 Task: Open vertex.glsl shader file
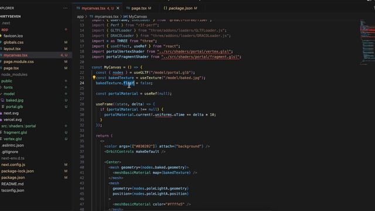pyautogui.click(x=12, y=139)
